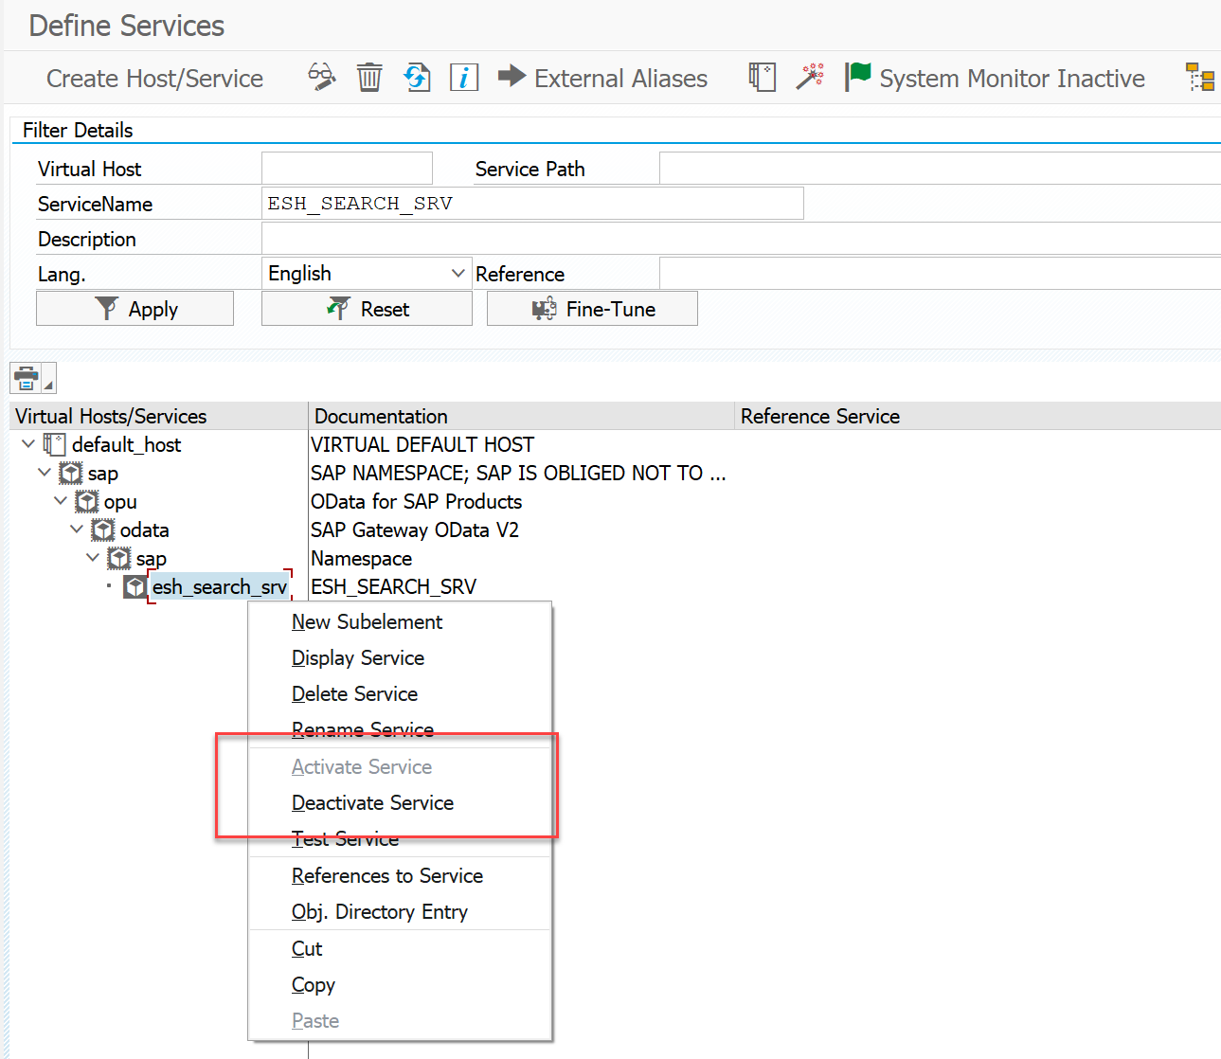This screenshot has width=1221, height=1059.
Task: Click the Apply filter button
Action: point(135,309)
